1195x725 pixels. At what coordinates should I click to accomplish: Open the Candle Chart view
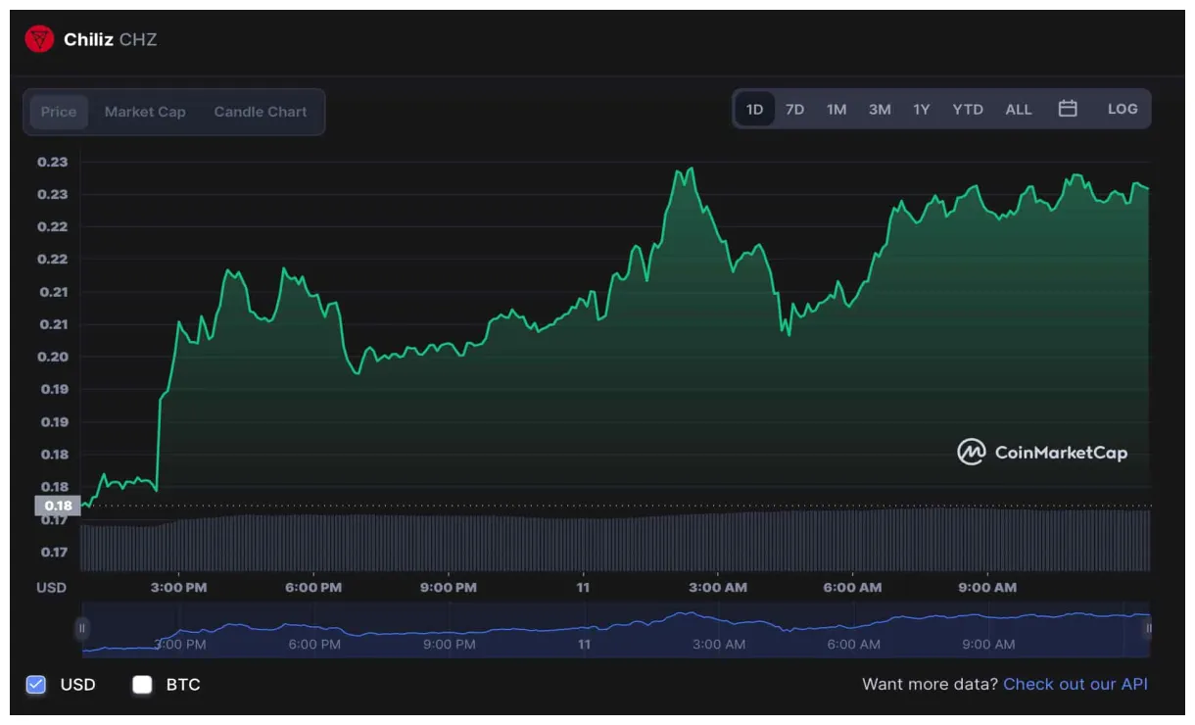pos(260,112)
